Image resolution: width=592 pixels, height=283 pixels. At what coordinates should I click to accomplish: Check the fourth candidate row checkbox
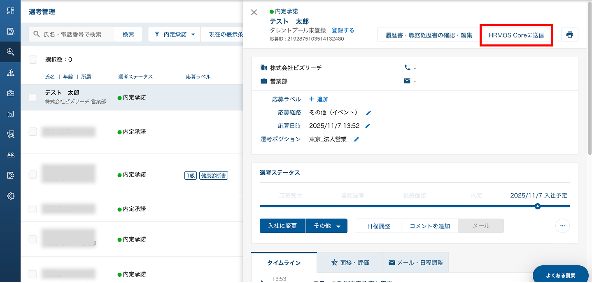click(33, 209)
